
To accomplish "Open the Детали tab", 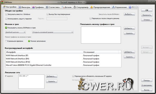I will tap(67, 7).
